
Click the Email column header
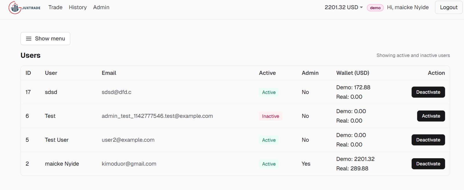pyautogui.click(x=109, y=73)
